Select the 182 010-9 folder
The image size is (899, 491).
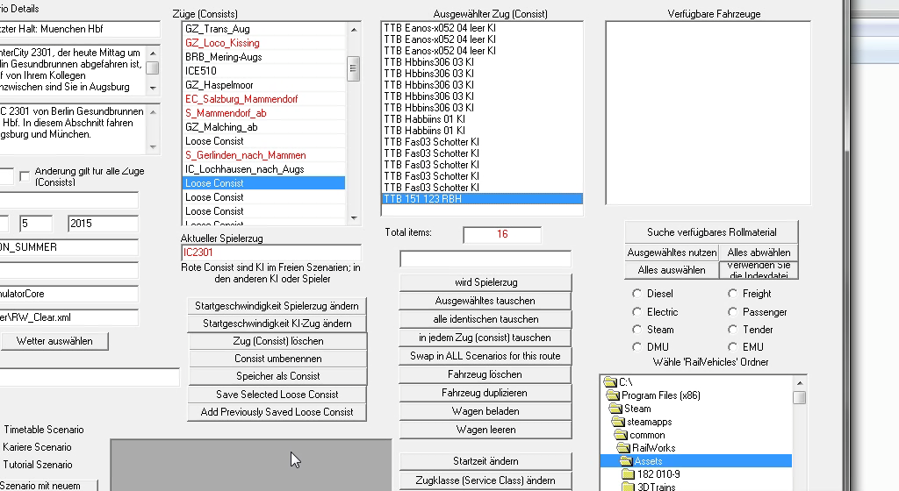point(651,474)
